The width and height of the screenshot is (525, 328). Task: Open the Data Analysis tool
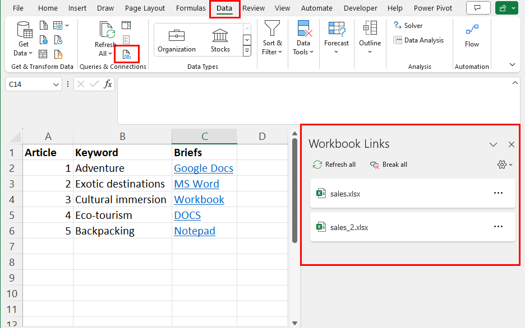coord(418,40)
